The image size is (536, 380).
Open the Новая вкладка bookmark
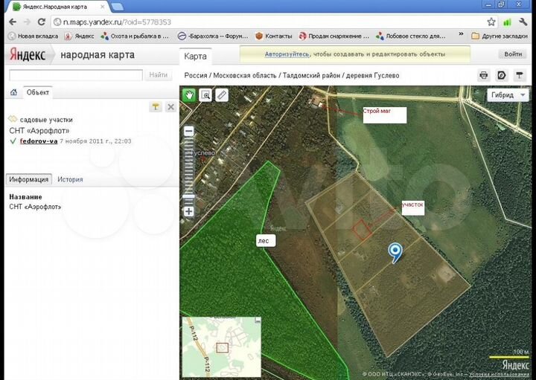33,36
